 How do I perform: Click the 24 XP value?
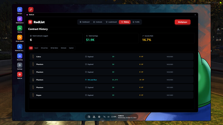[x=142, y=80]
